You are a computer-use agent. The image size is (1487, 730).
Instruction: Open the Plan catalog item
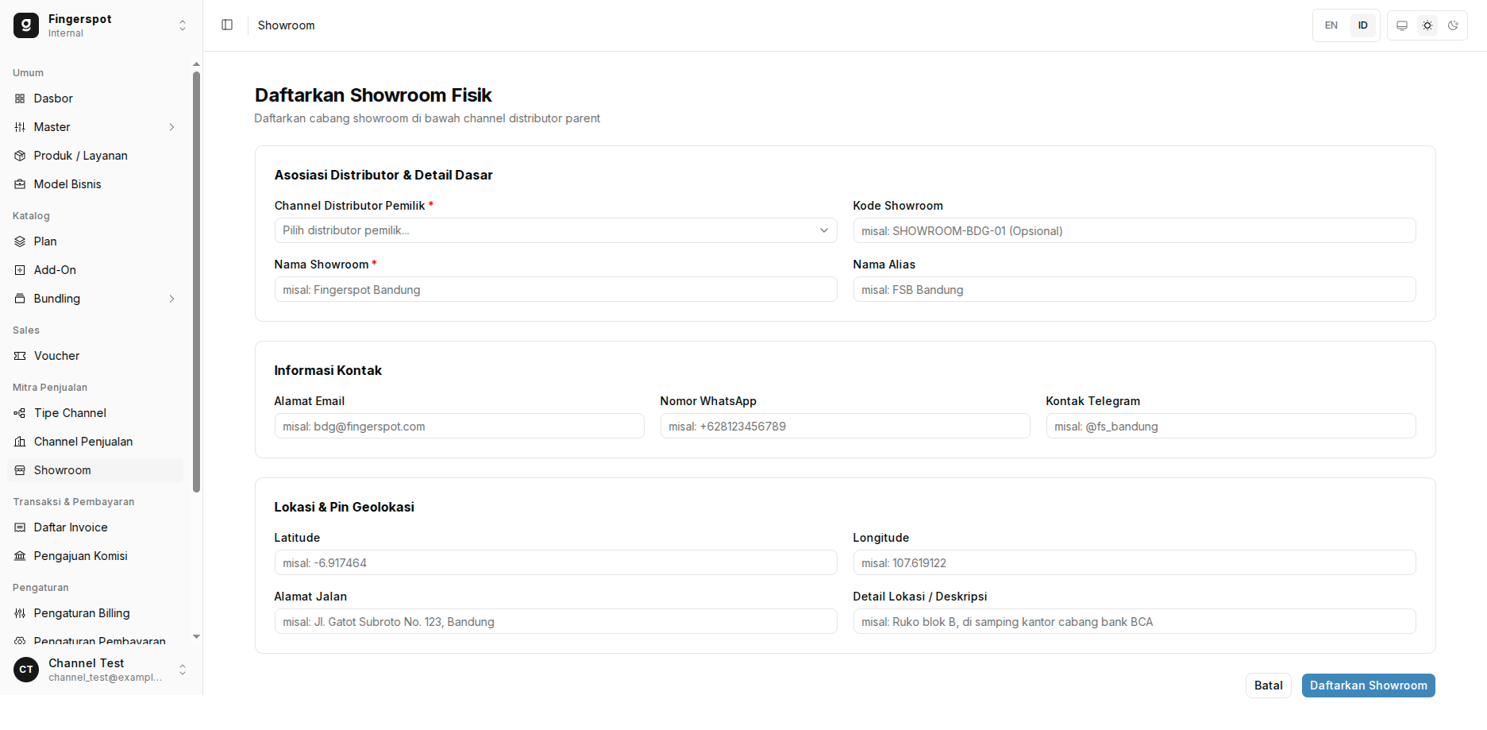pos(95,241)
